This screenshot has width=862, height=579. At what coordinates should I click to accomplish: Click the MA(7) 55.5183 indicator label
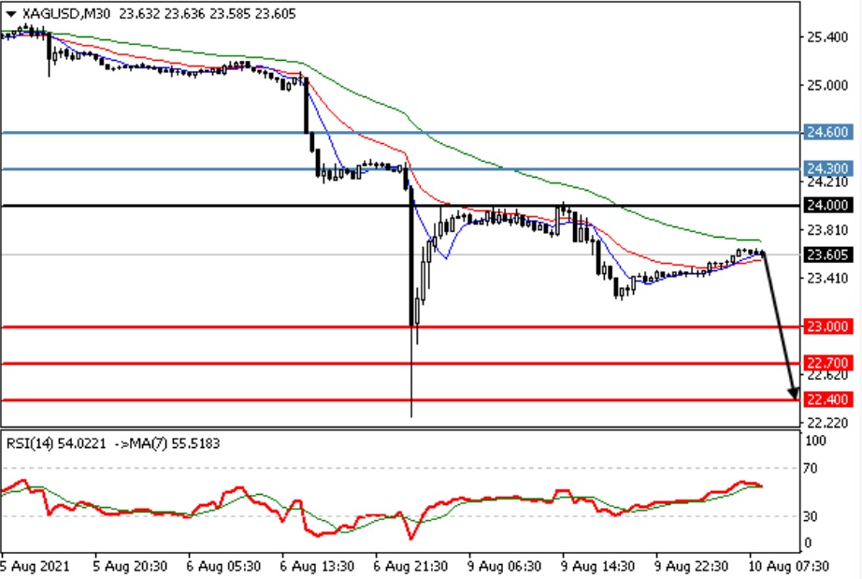point(167,443)
